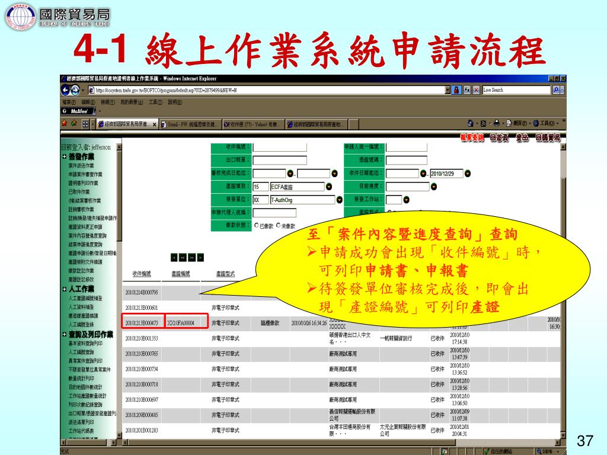Open the 產證類別 ECFA產證 dropdown button

pyautogui.click(x=329, y=187)
